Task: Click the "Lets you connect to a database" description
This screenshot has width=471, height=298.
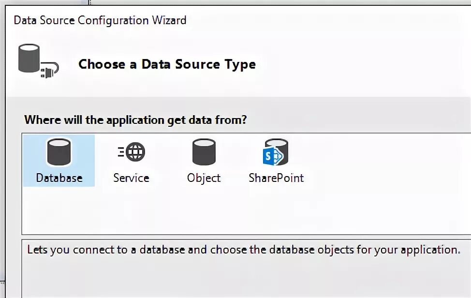Action: click(244, 250)
